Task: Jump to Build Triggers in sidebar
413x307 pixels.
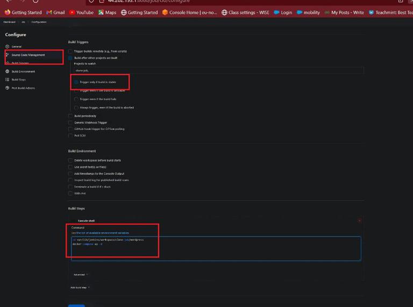Action: tap(17, 63)
